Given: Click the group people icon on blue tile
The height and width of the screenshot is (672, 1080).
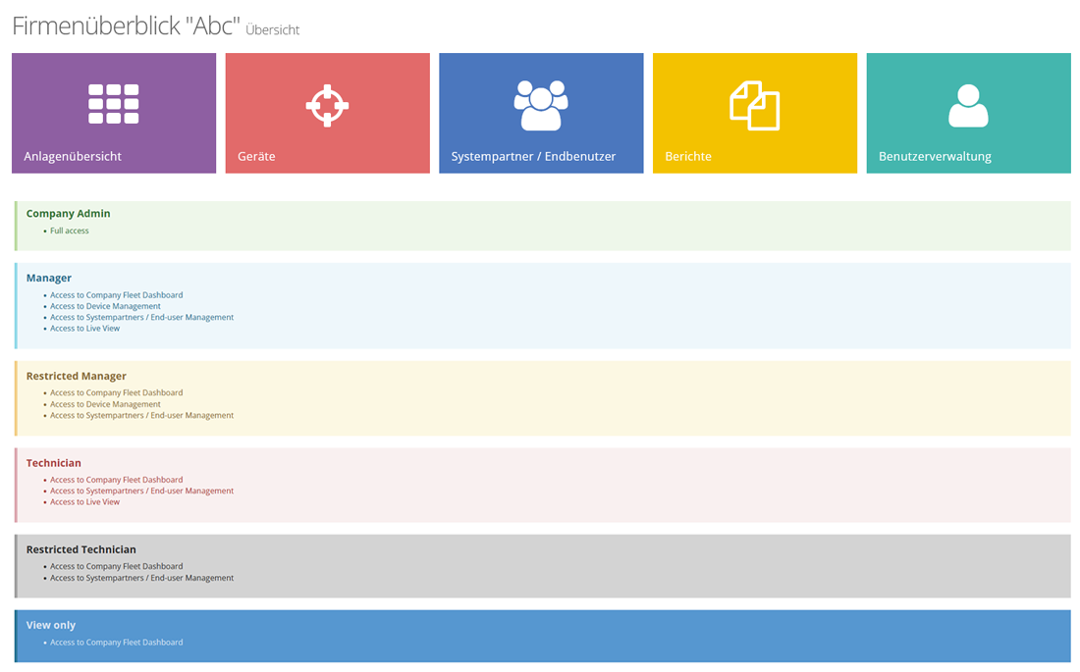Looking at the screenshot, I should 541,105.
